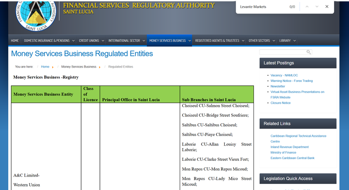Viewport: 349px width, 190px height.
Task: Open Registered Agents & Trustees menu
Action: click(217, 41)
